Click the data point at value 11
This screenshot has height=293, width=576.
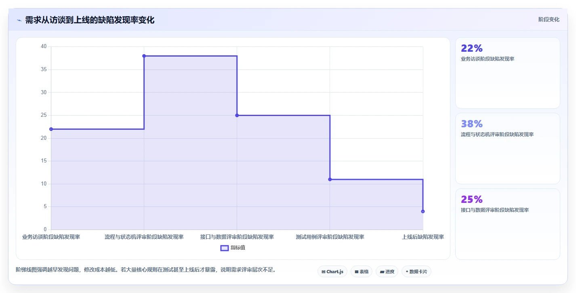pos(330,179)
